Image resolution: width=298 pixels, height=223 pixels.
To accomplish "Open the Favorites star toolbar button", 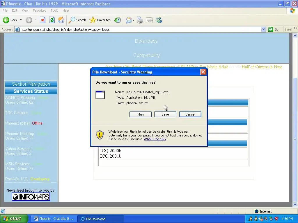I will pos(100,20).
